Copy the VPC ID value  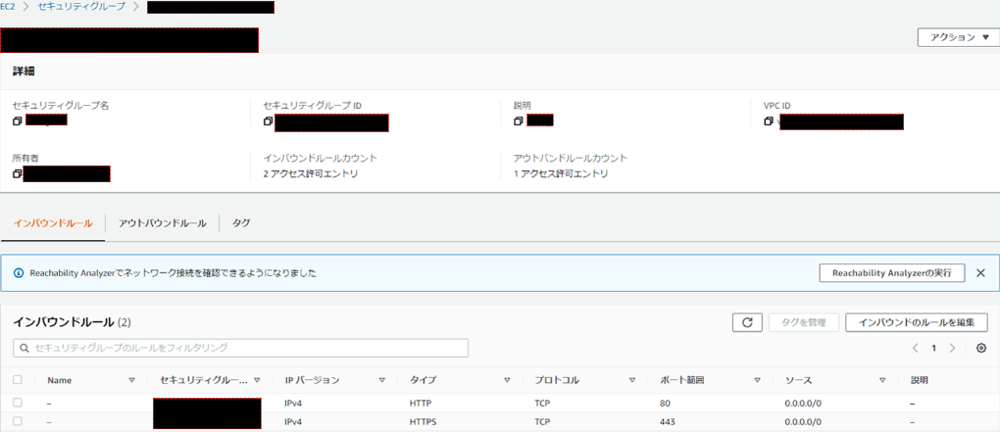[x=769, y=122]
